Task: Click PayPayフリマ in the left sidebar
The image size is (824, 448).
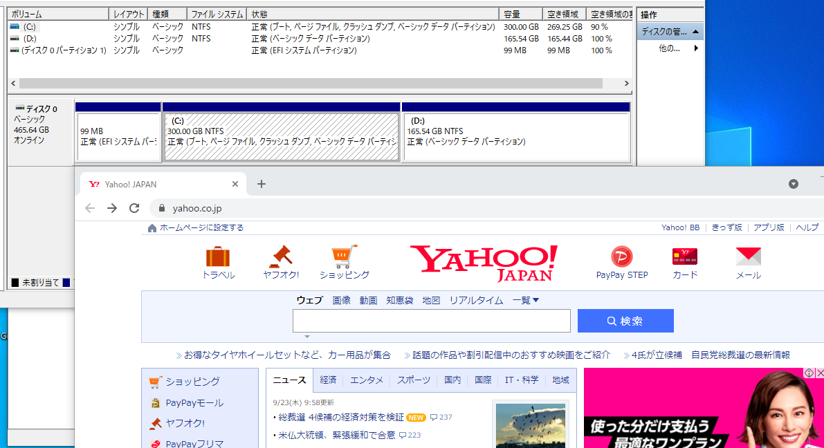Action: tap(194, 443)
